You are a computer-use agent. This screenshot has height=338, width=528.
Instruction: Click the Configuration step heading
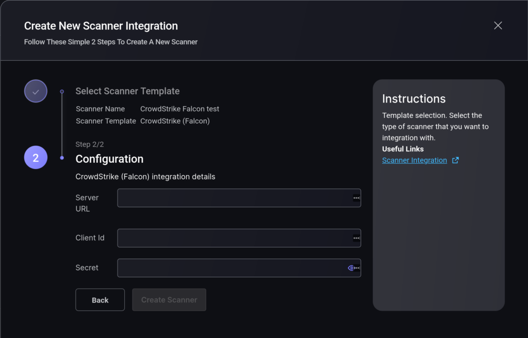109,159
